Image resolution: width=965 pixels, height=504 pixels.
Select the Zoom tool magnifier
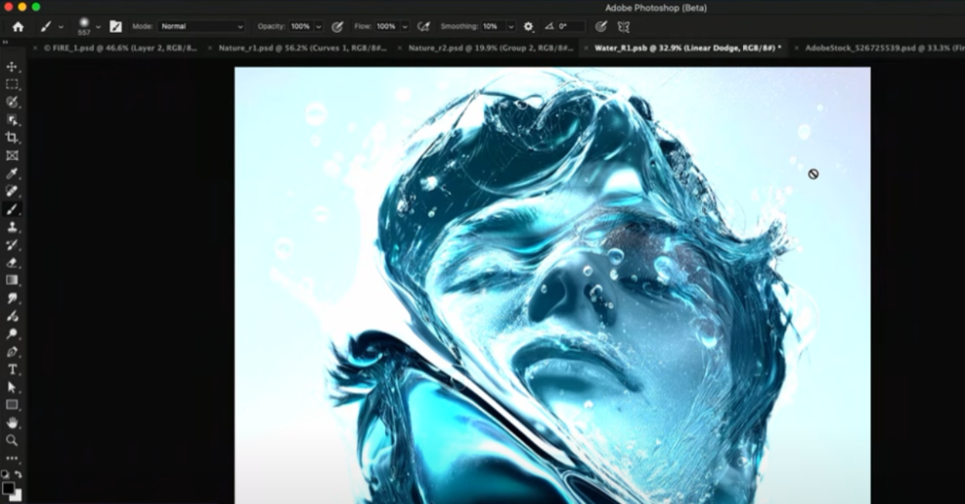pos(12,440)
